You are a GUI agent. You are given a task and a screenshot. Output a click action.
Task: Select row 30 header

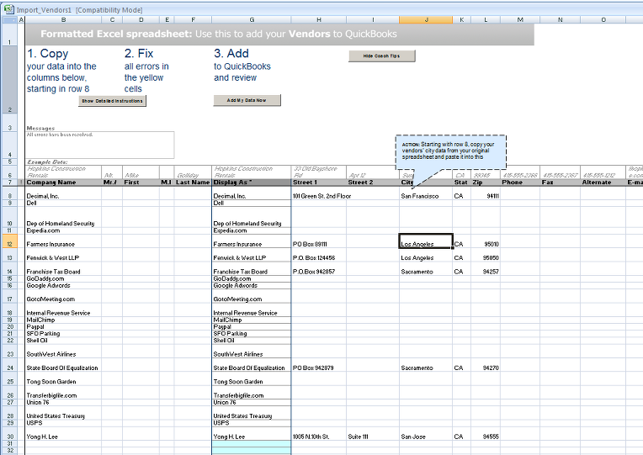coord(9,436)
